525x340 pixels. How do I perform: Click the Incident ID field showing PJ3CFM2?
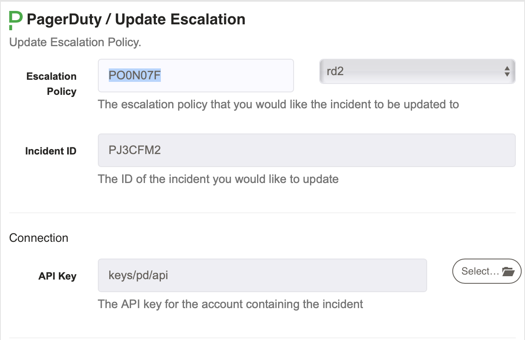click(307, 150)
